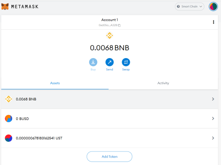
Task: Open account options three-dot menu
Action: point(214,22)
